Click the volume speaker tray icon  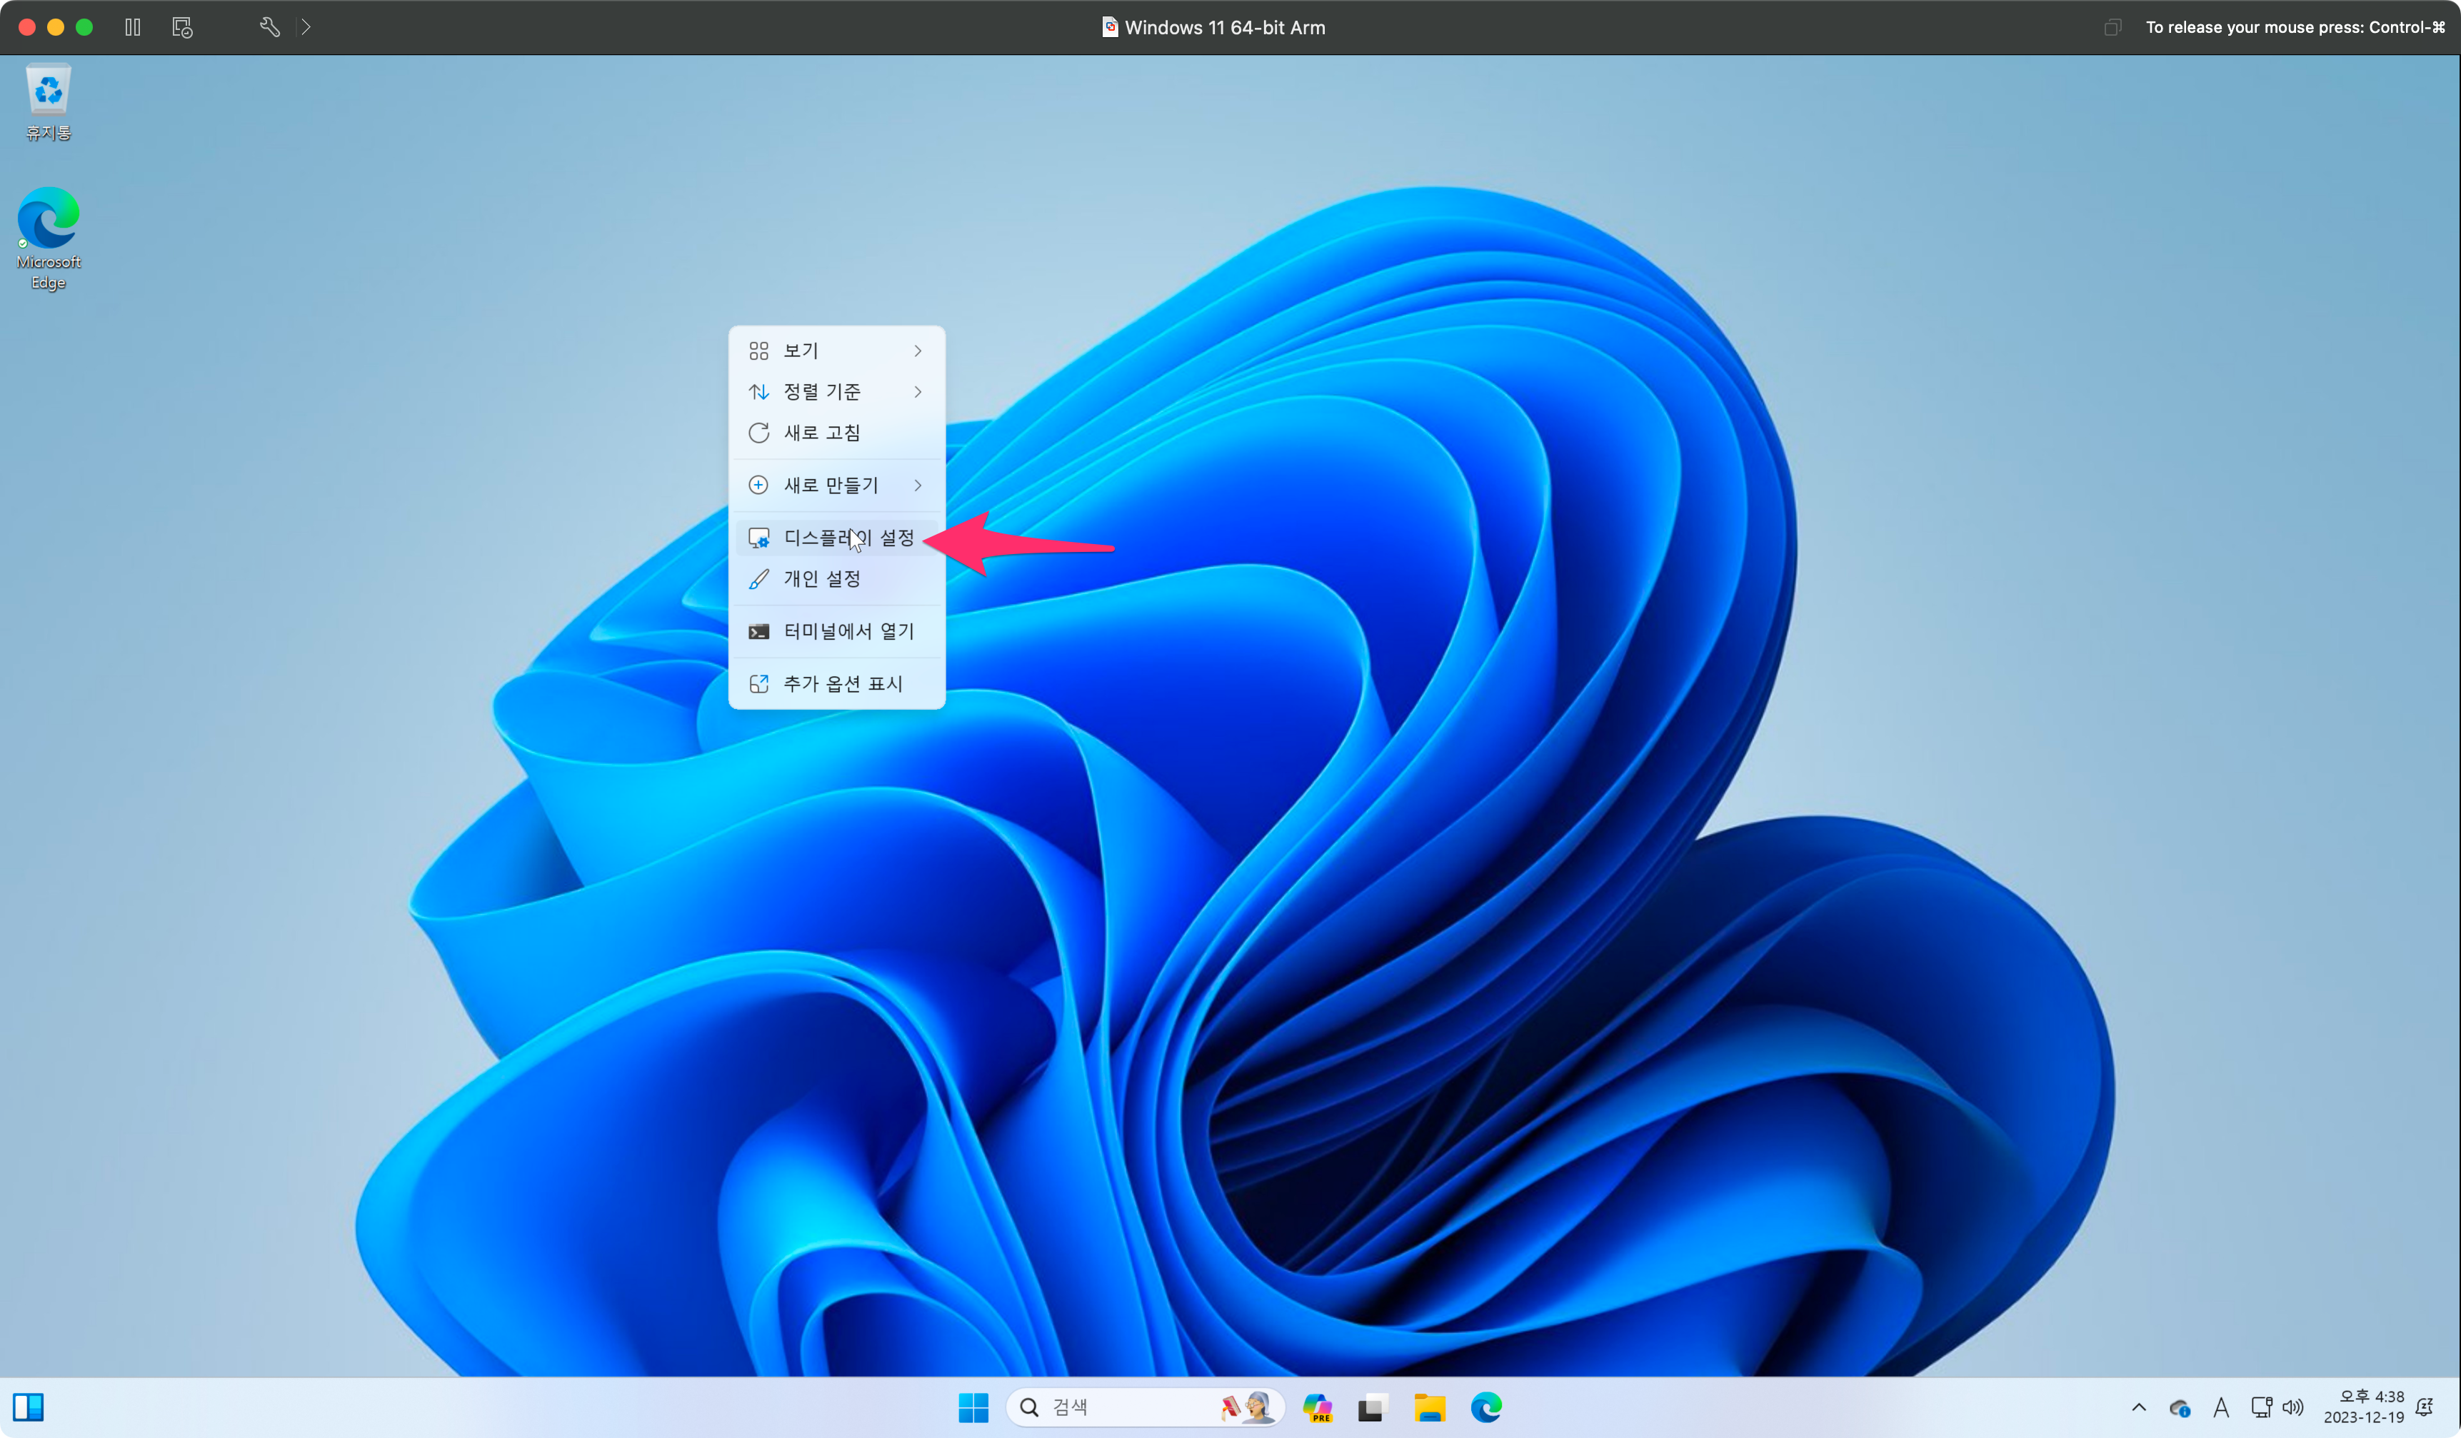[x=2292, y=1407]
